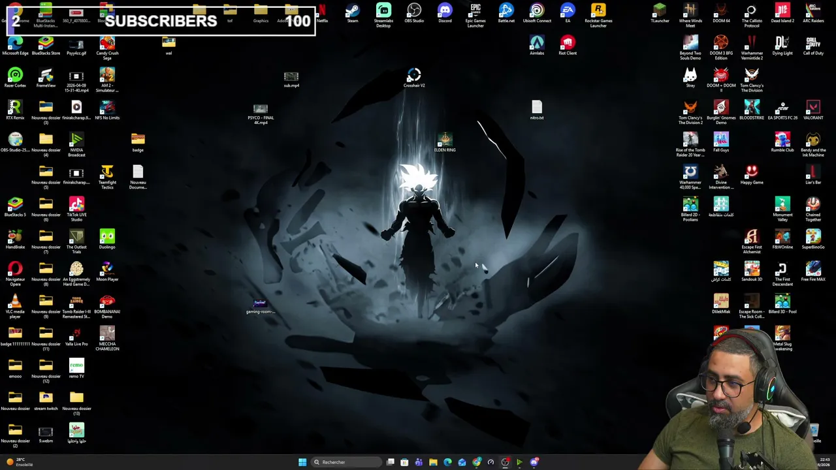Select the Free Fire MAX shortcut

click(813, 272)
